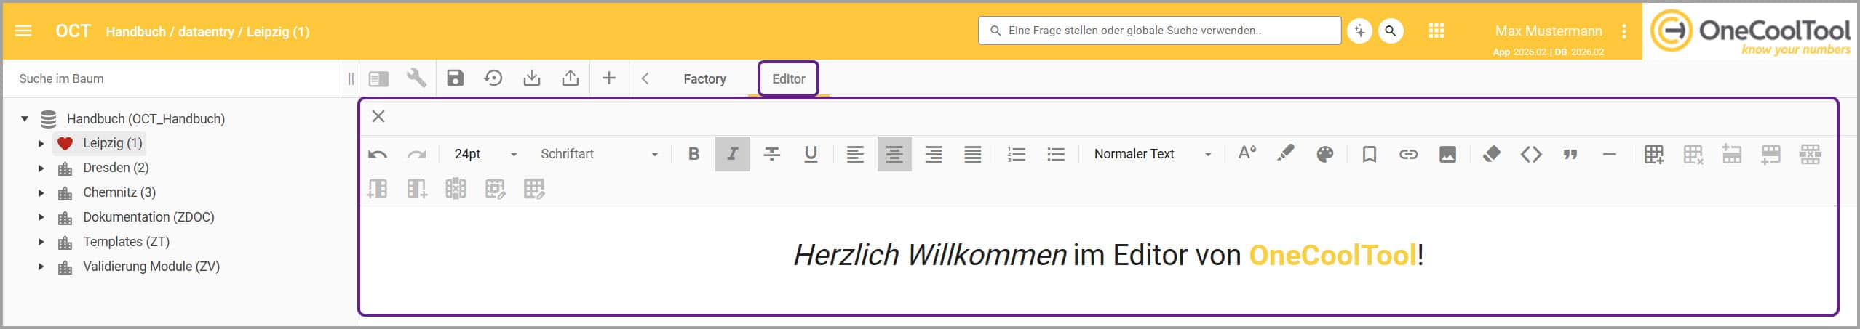Open the 24pt font size dropdown
Image resolution: width=1860 pixels, height=329 pixels.
[x=485, y=154]
